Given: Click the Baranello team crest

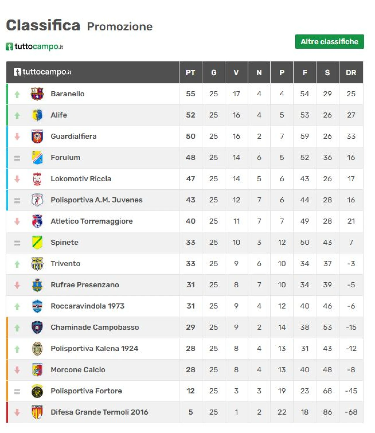Looking at the screenshot, I should pos(37,94).
